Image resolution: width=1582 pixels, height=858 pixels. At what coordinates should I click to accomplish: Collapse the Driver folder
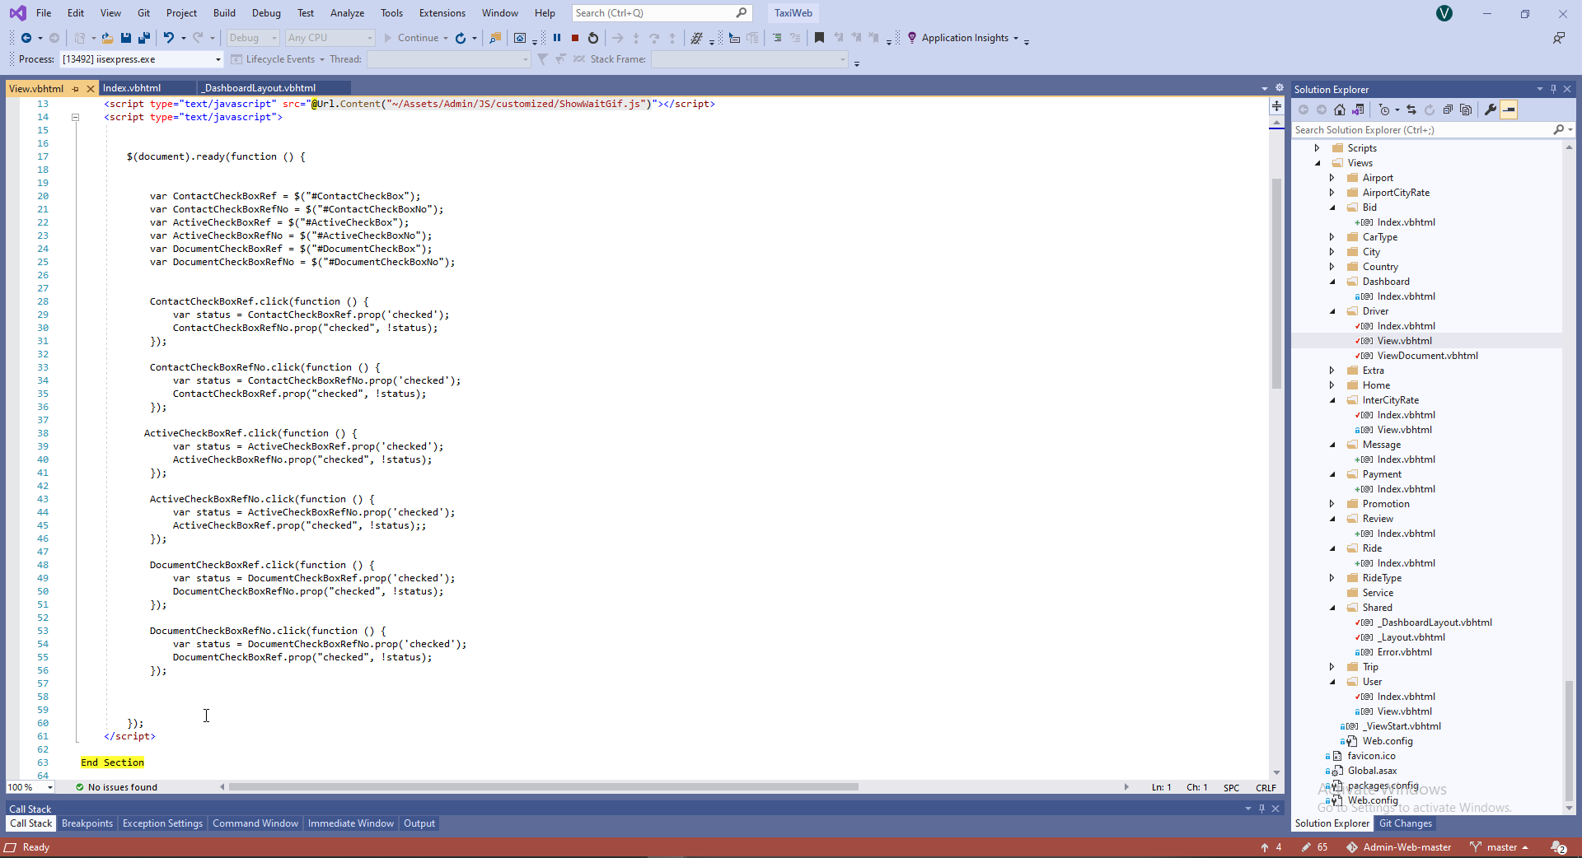point(1332,311)
